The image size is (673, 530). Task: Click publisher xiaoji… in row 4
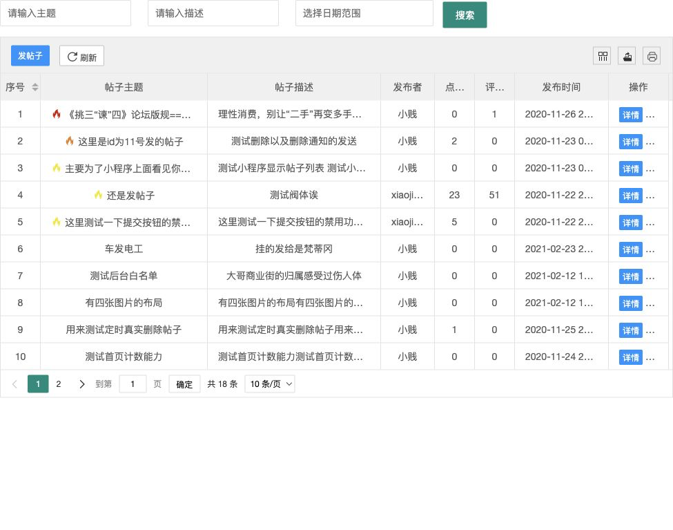click(x=407, y=195)
